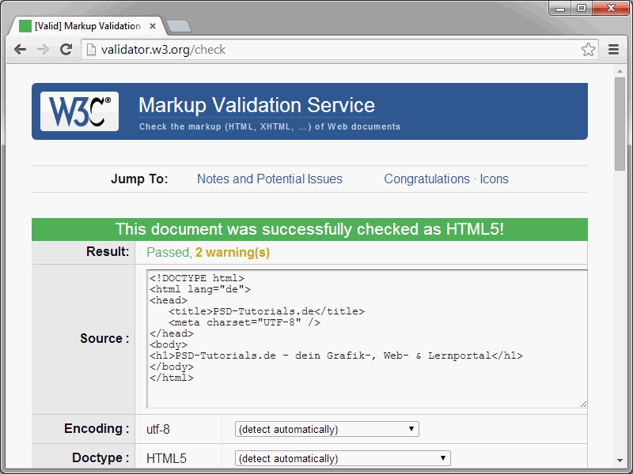Open a new tab
The height and width of the screenshot is (474, 633).
click(179, 27)
